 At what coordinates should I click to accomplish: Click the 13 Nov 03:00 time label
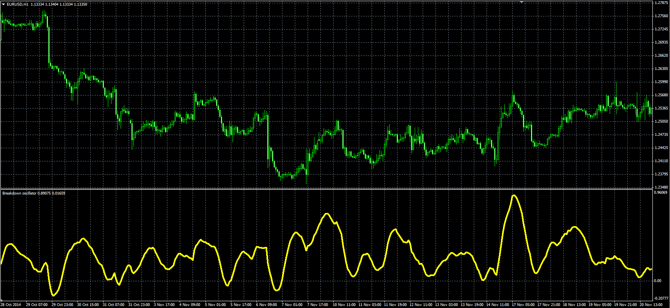pyautogui.click(x=447, y=305)
